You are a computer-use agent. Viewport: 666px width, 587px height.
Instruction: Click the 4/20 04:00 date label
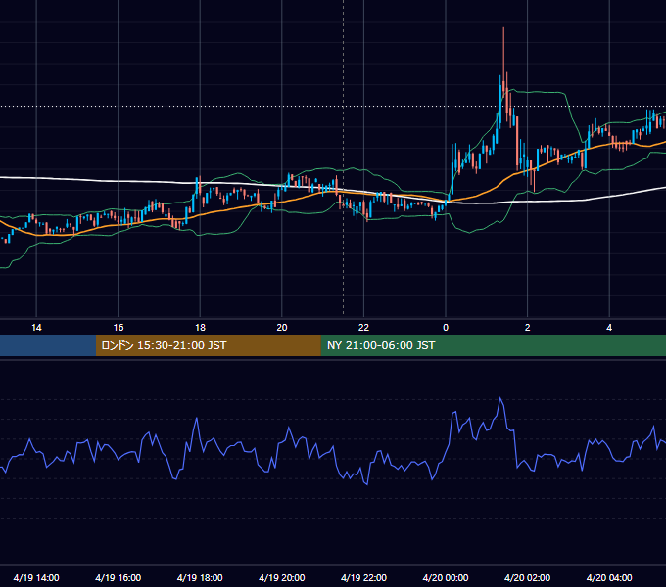[609, 577]
